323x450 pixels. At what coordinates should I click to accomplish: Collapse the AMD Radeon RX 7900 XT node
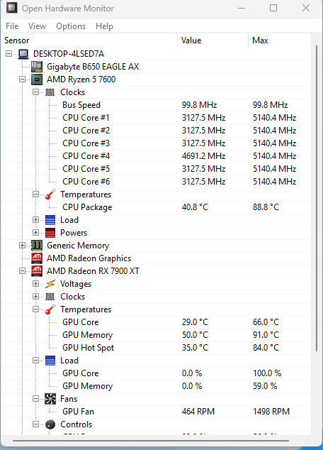(23, 271)
